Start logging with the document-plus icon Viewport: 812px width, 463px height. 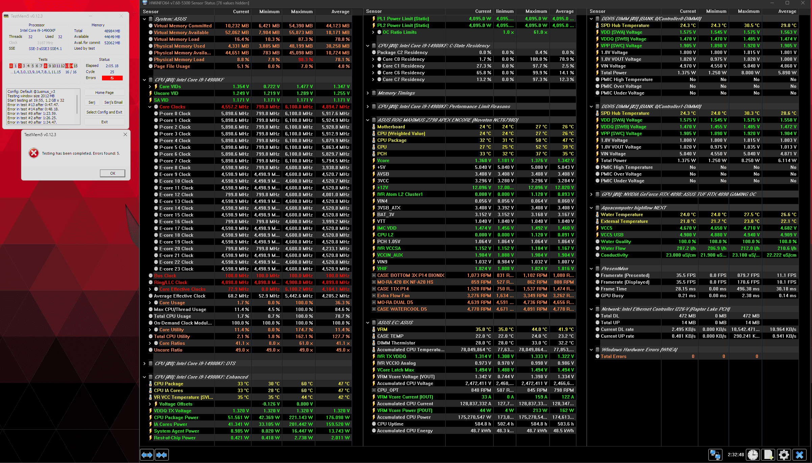[768, 455]
